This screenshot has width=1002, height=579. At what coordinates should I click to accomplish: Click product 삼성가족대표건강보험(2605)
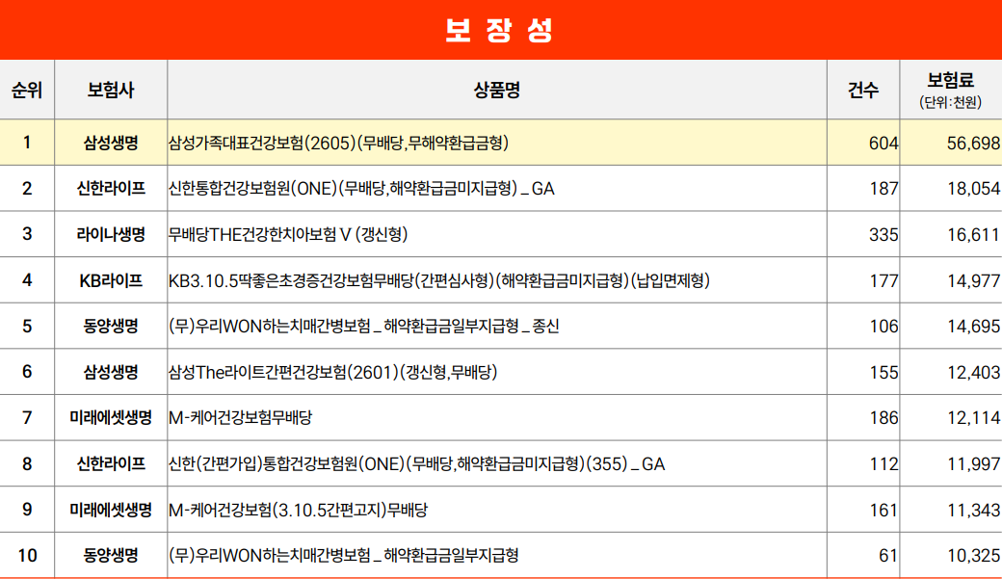(x=339, y=143)
